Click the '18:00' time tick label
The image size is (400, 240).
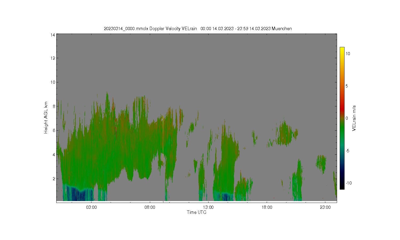tap(267, 207)
